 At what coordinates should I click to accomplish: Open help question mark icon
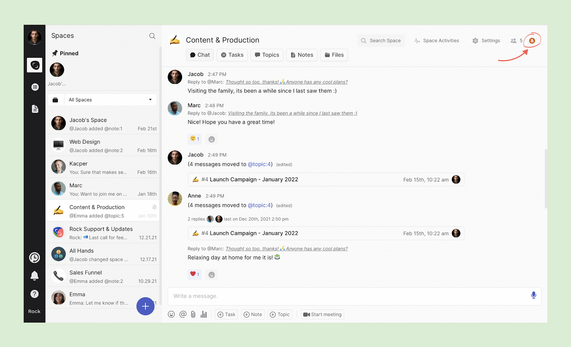(x=35, y=294)
